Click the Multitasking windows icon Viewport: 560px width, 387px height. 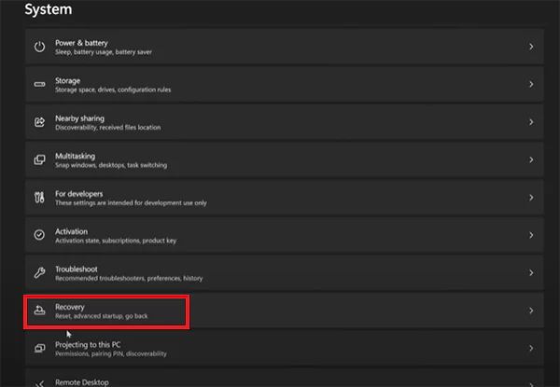click(x=39, y=159)
